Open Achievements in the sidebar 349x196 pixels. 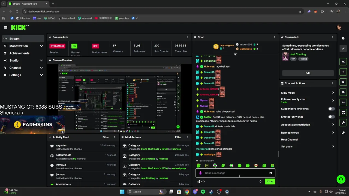pos(23,53)
